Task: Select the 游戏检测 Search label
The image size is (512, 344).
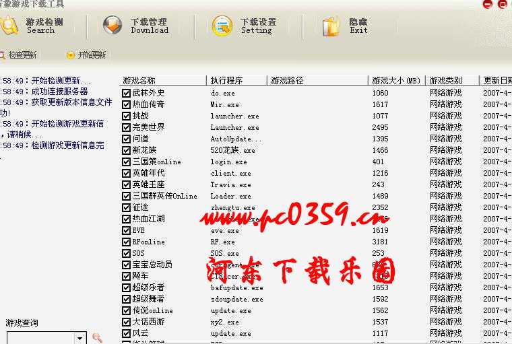Action: click(44, 26)
